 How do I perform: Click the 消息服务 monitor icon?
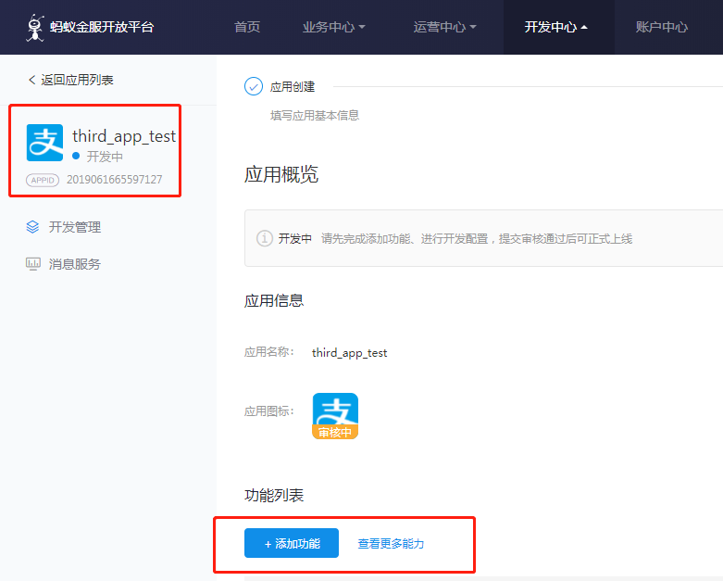tap(32, 263)
